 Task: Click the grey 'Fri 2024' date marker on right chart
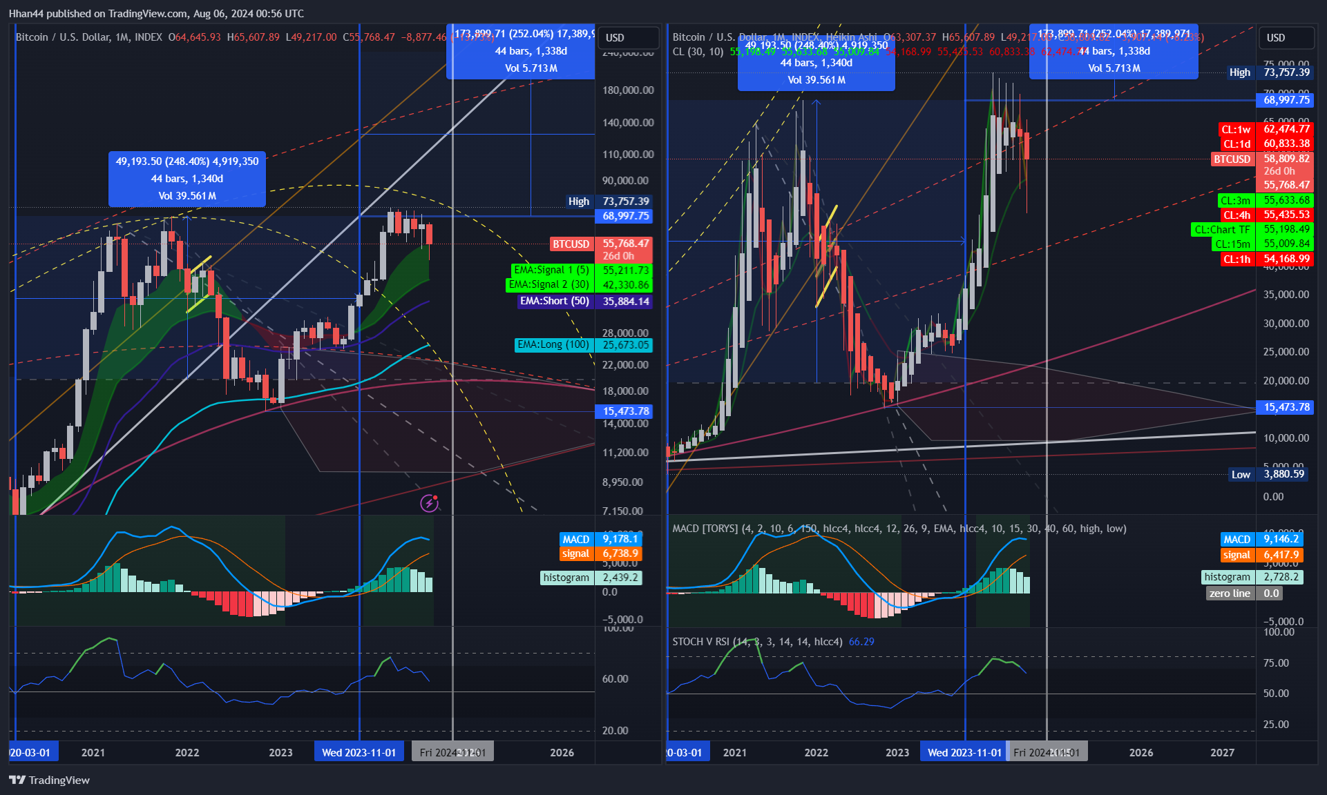coord(1047,752)
